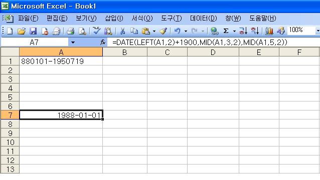320x180 pixels.
Task: Select row 7 header
Action: (10, 115)
